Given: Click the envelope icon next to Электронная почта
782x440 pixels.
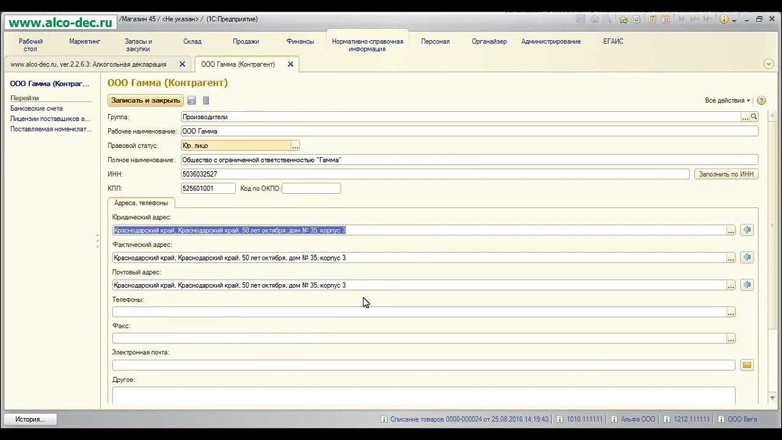Looking at the screenshot, I should pyautogui.click(x=747, y=365).
